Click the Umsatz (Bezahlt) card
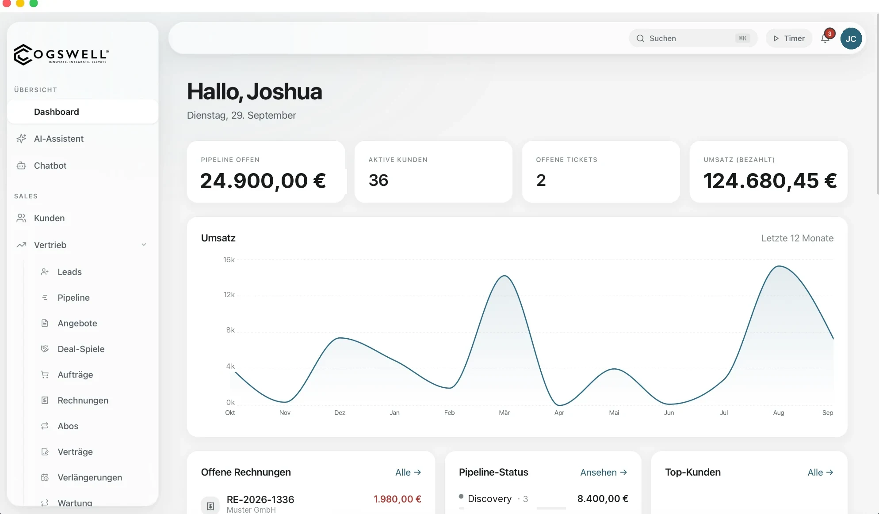This screenshot has width=879, height=514. point(768,172)
